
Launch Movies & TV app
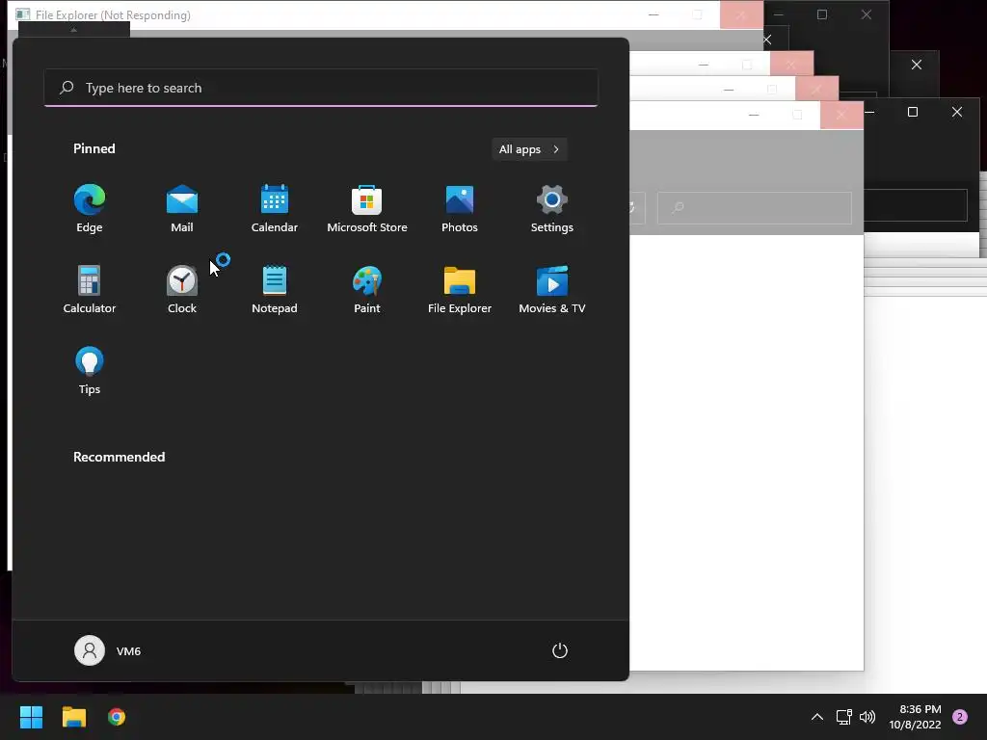[552, 289]
